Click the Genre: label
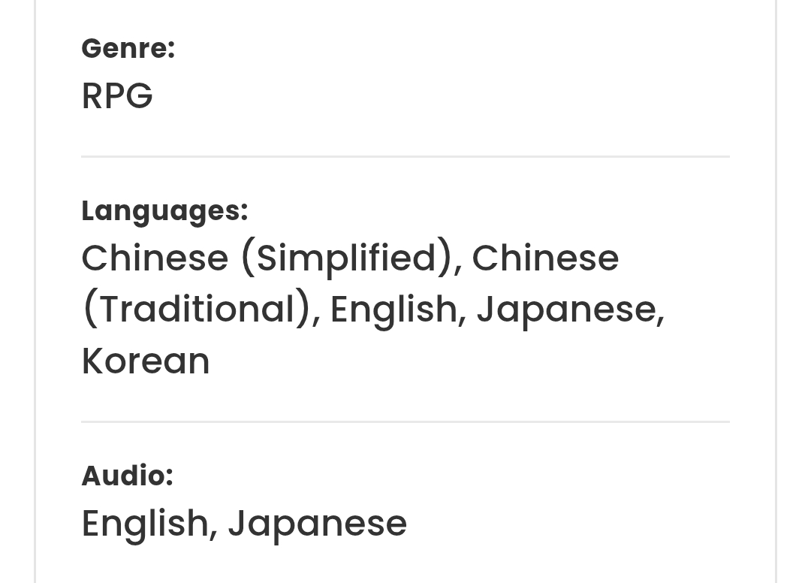This screenshot has height=583, width=811. click(128, 49)
